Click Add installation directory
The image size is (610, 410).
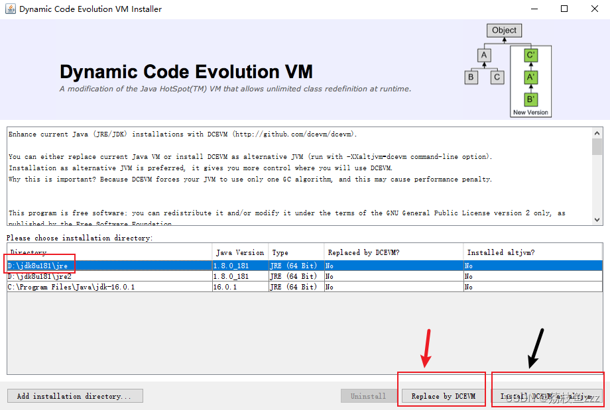(74, 395)
